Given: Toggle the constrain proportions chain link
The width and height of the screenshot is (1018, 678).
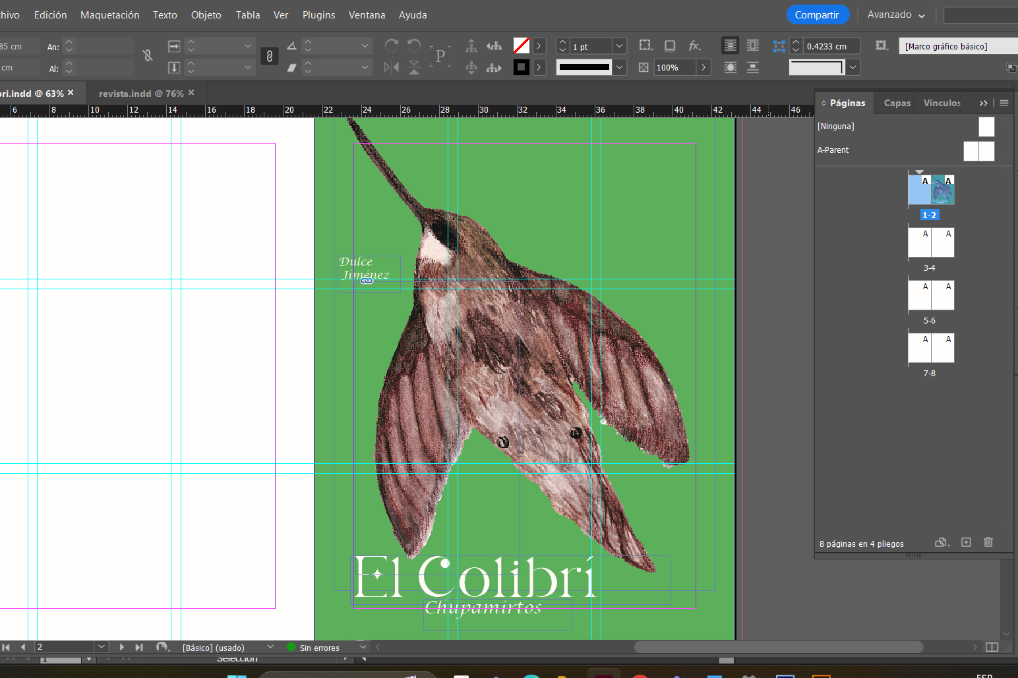Looking at the screenshot, I should [269, 57].
